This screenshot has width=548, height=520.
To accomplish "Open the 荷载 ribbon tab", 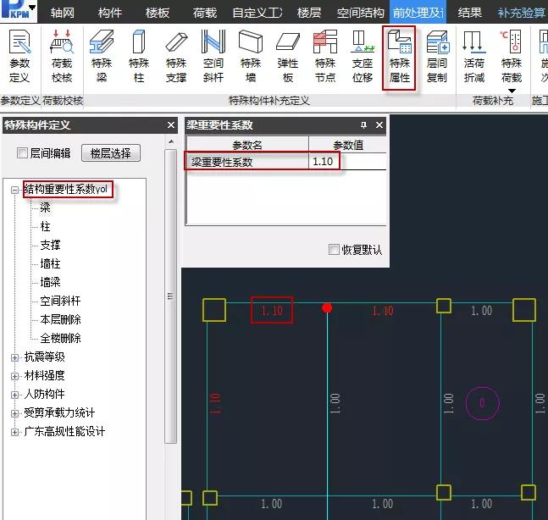I will click(x=205, y=13).
